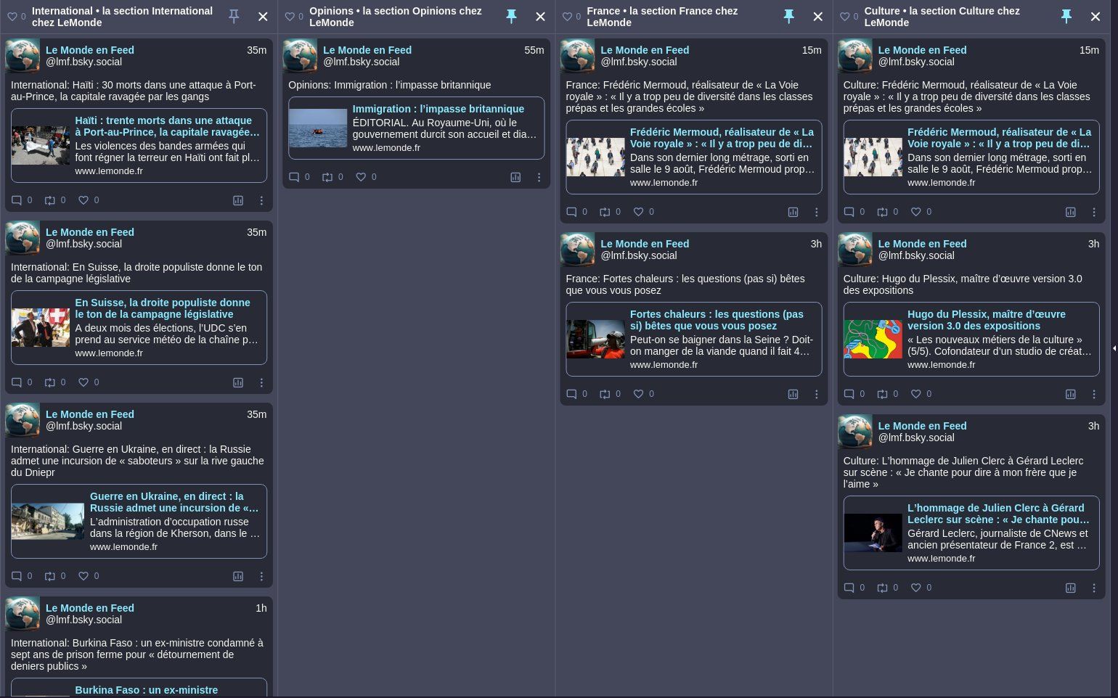
Task: Toggle pin on the Culture feed column
Action: [1066, 17]
